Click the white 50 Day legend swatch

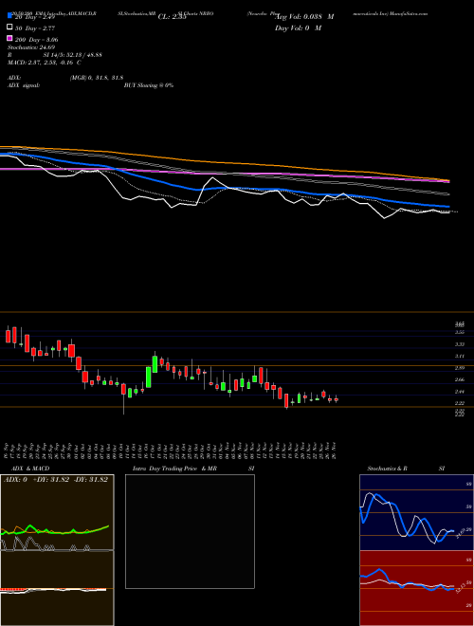pyautogui.click(x=9, y=28)
